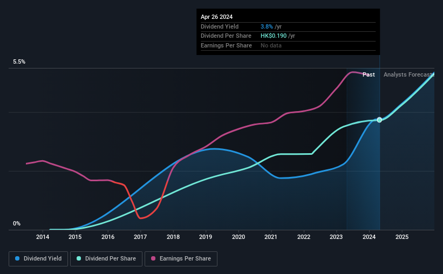
Task: Toggle the Dividend Yield legend series
Action: (38, 259)
